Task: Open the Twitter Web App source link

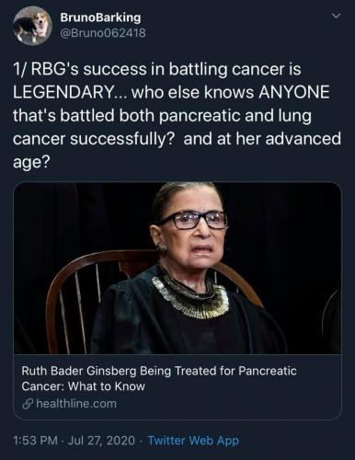Action: (193, 441)
